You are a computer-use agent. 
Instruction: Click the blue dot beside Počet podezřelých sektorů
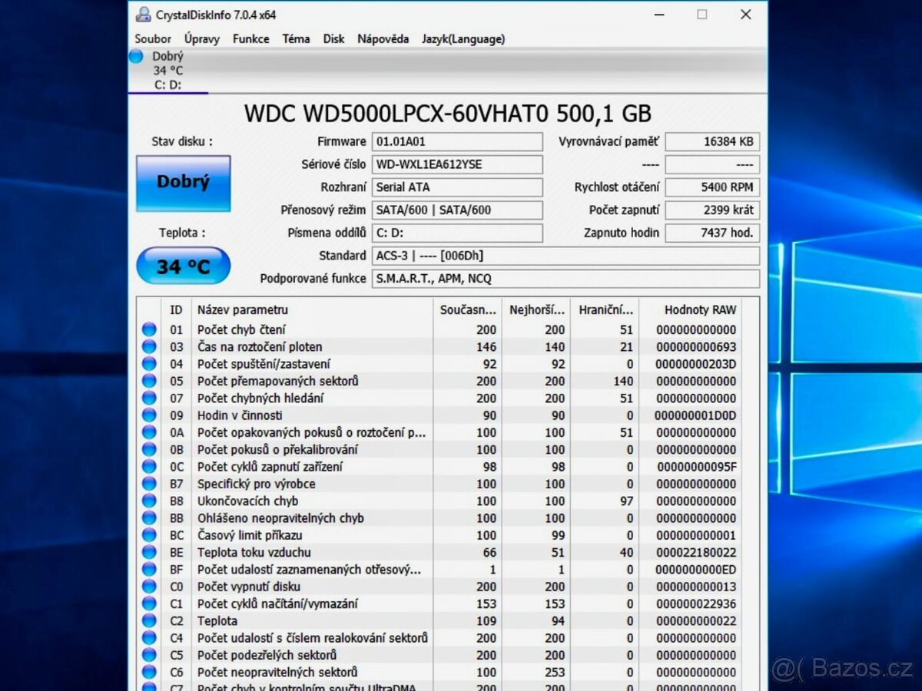click(x=150, y=654)
